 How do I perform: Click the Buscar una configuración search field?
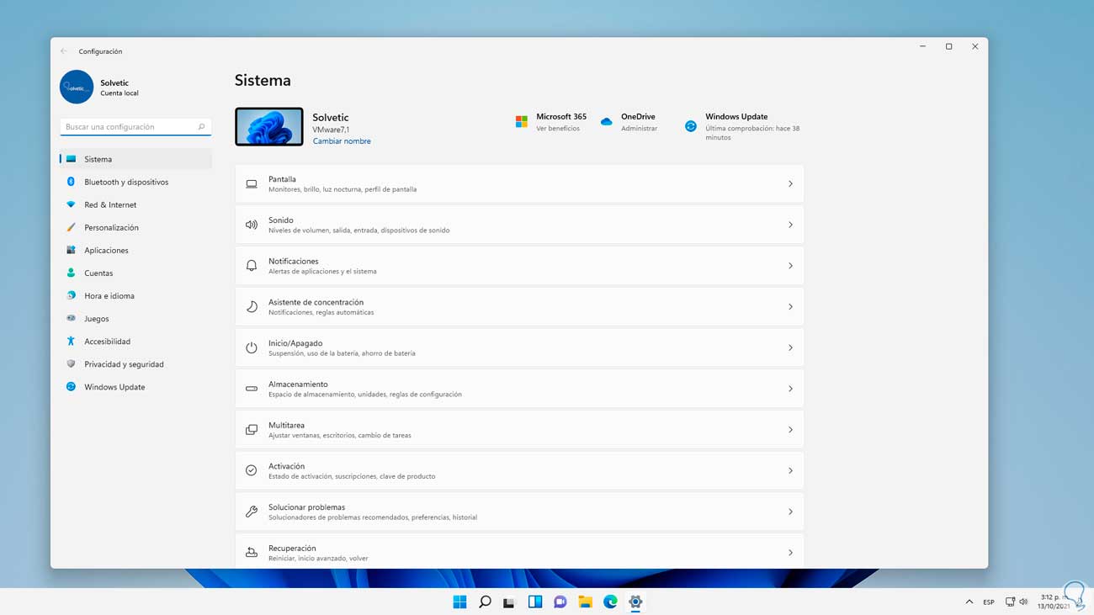[135, 127]
